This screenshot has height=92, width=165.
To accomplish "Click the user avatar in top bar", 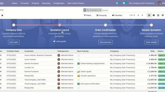I will coord(160,3).
